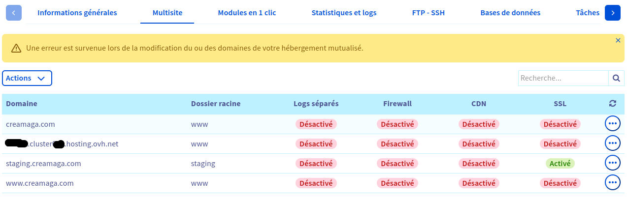The height and width of the screenshot is (200, 627).
Task: Click the refresh icon in table header
Action: pyautogui.click(x=612, y=104)
